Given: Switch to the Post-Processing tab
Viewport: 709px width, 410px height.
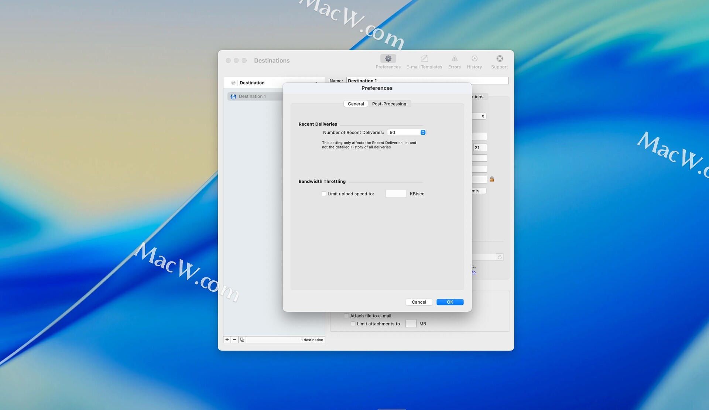Looking at the screenshot, I should 389,104.
